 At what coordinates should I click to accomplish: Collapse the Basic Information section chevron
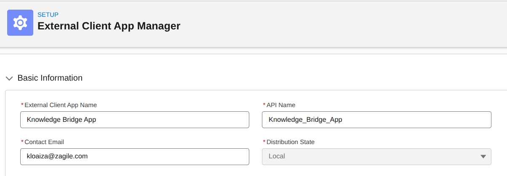coord(9,78)
